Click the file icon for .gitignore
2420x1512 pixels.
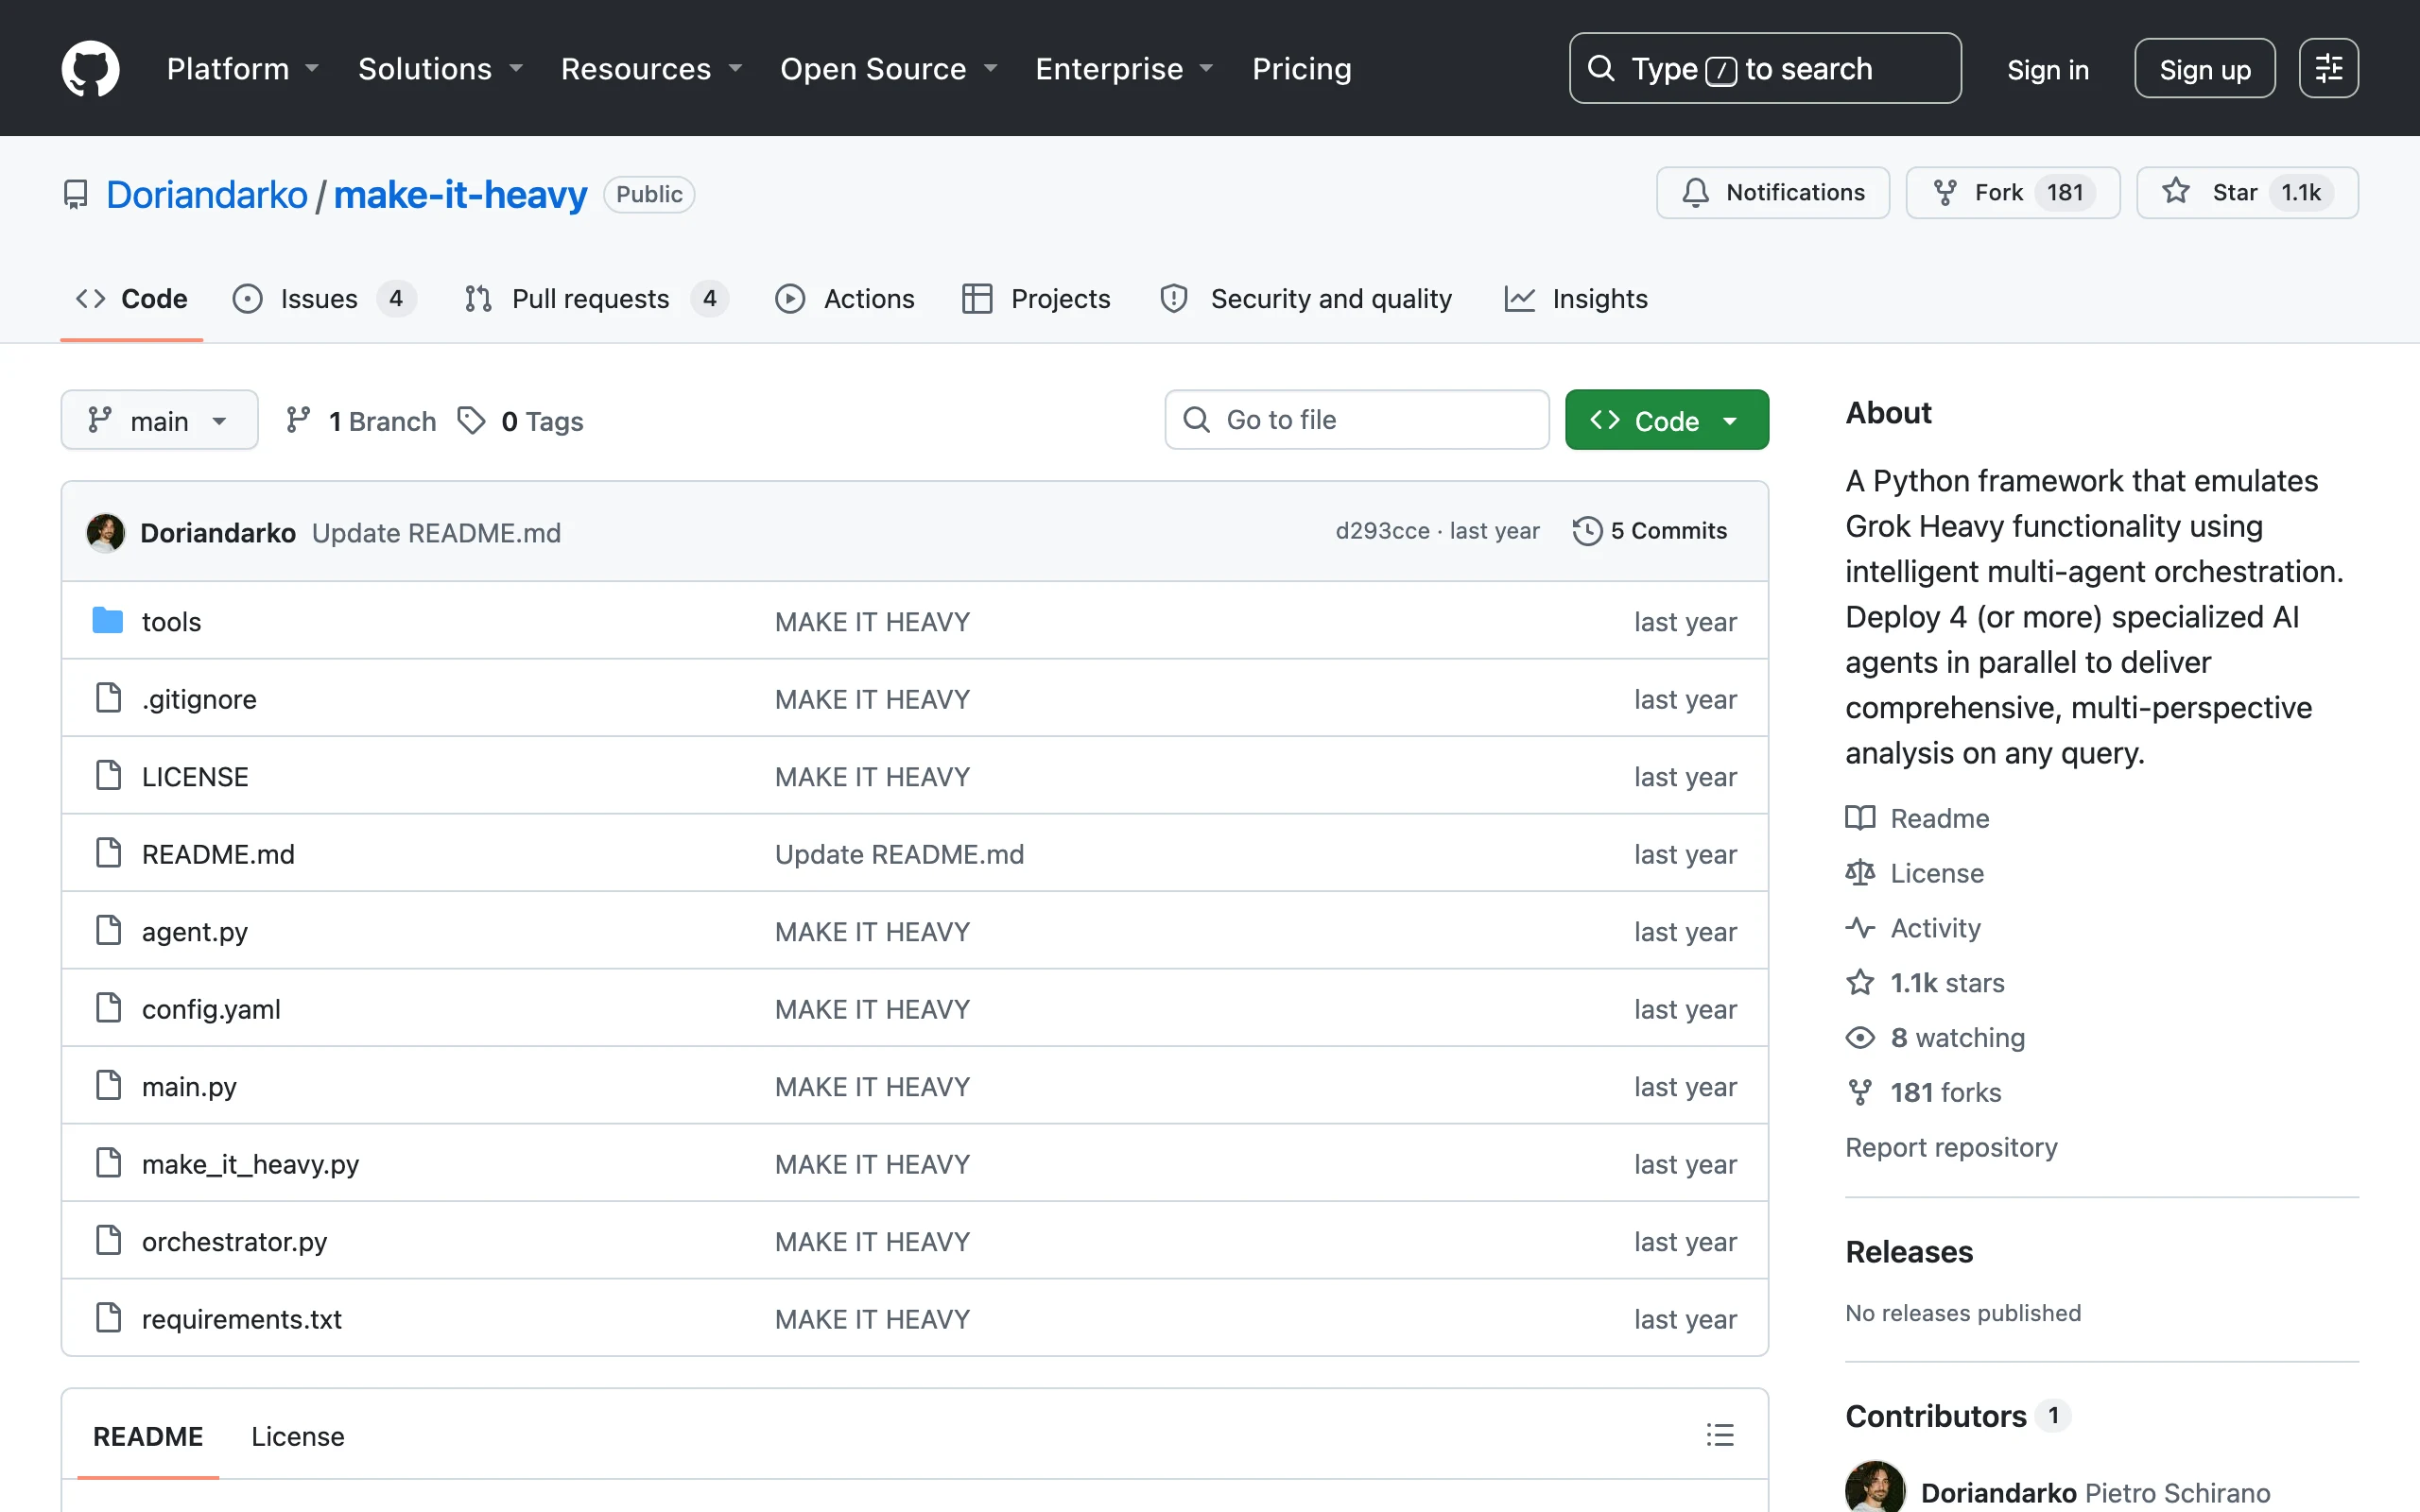[x=108, y=698]
